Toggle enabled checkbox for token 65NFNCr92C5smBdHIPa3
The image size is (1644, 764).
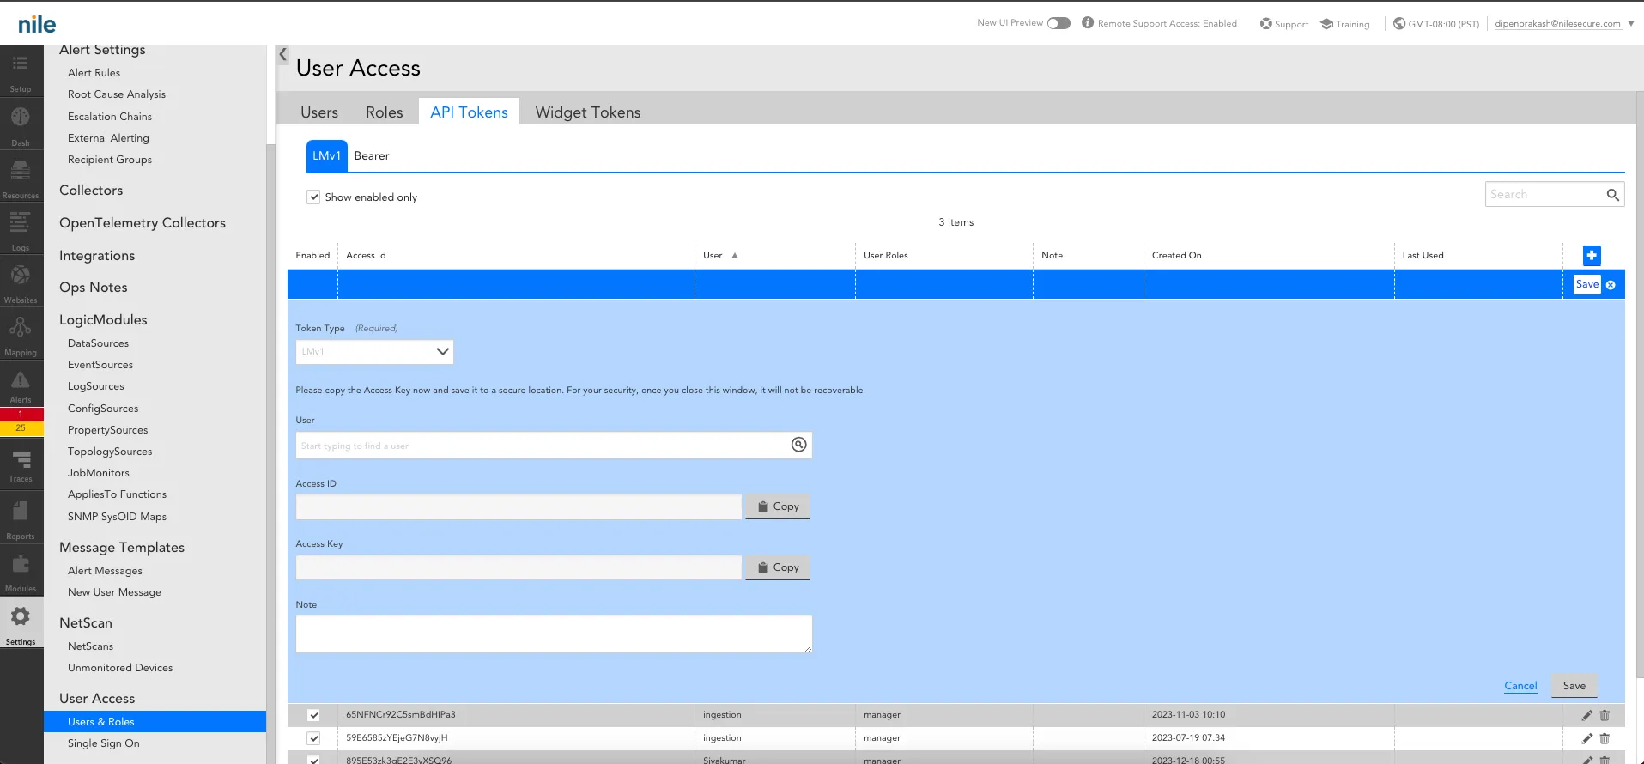click(313, 715)
